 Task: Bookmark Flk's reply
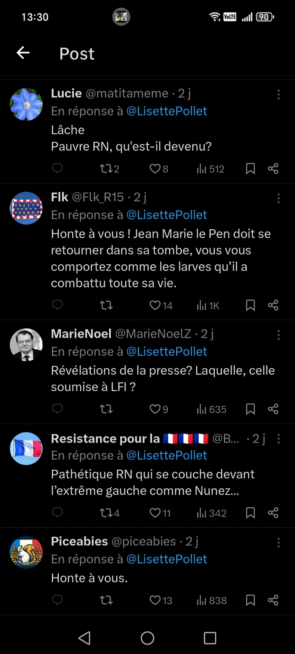click(x=250, y=305)
